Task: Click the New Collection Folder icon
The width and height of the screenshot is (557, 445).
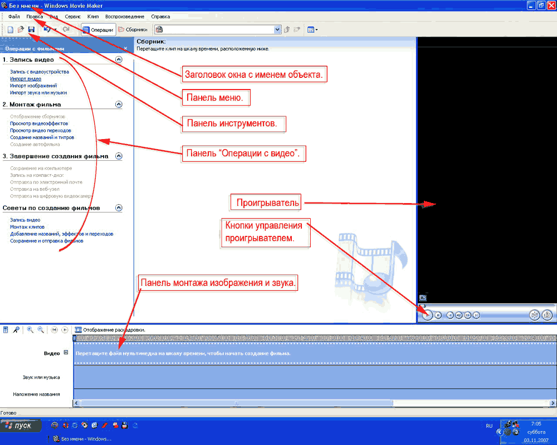Action: click(297, 30)
